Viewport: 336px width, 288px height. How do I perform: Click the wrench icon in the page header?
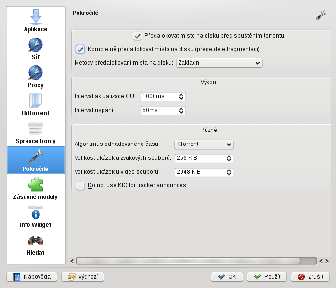[321, 15]
